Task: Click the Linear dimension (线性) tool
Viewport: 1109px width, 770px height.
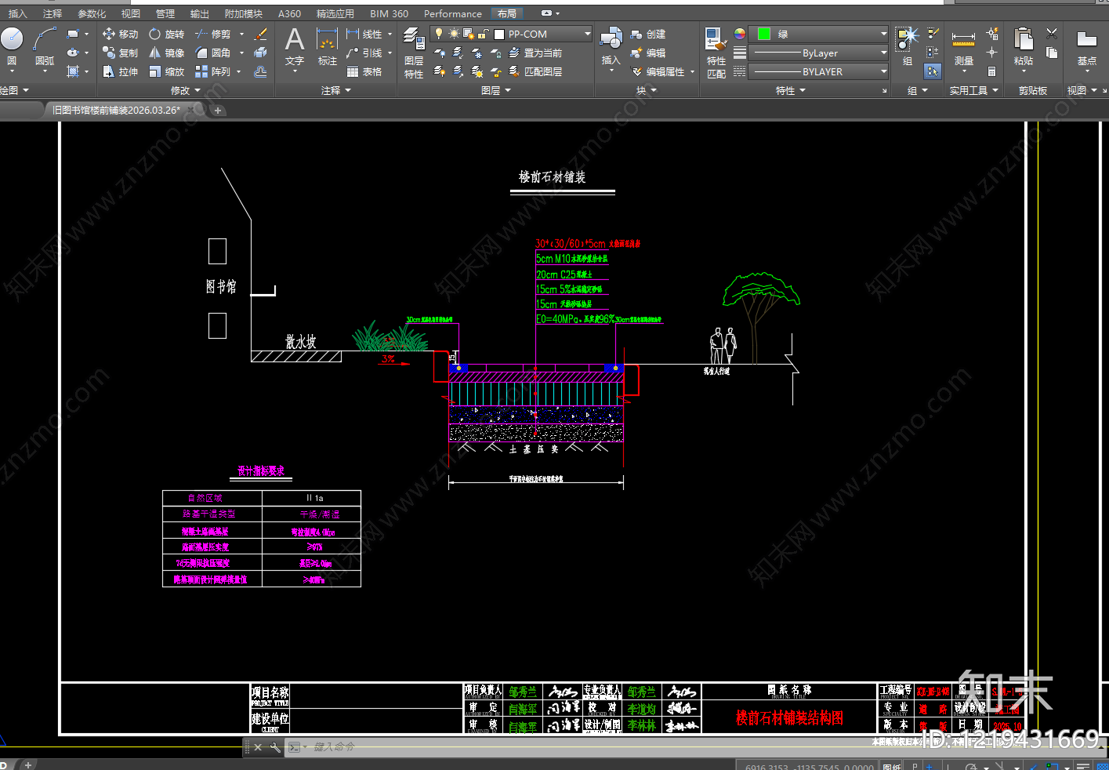Action: coord(364,35)
